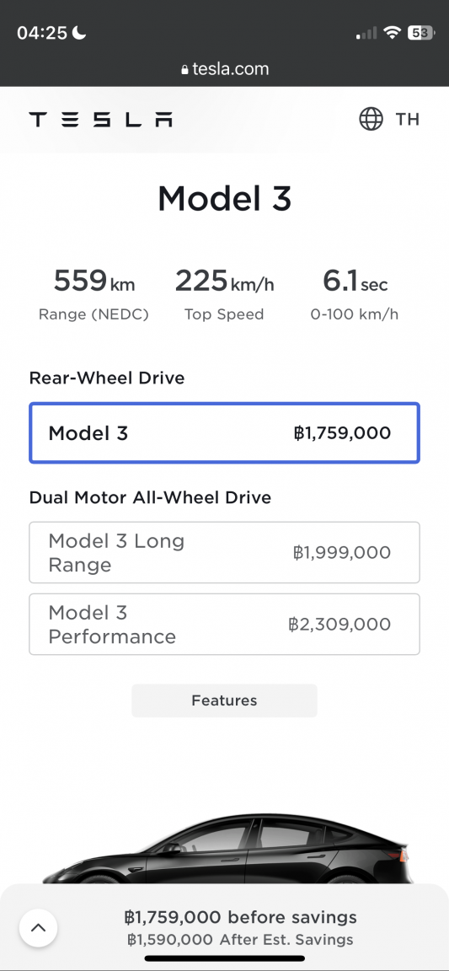The image size is (449, 971).
Task: Tap the ฿1,590,000 After Est. Savings text
Action: tap(240, 940)
